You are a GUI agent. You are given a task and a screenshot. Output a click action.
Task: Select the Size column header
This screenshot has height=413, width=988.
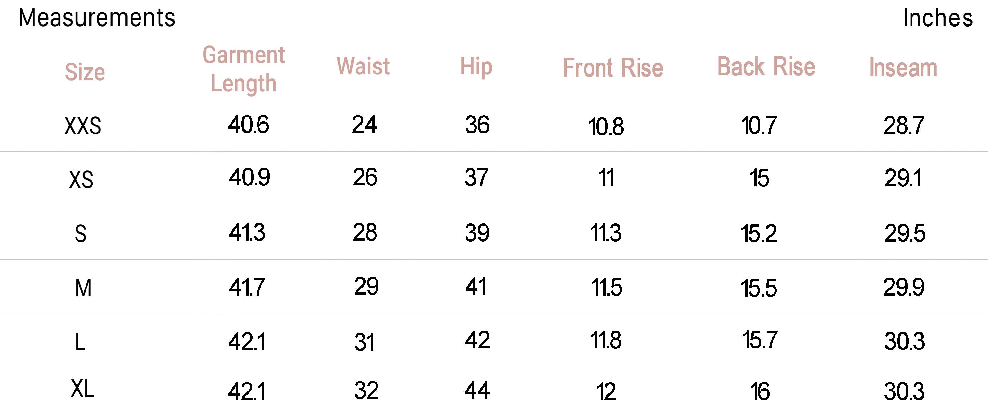(x=85, y=72)
